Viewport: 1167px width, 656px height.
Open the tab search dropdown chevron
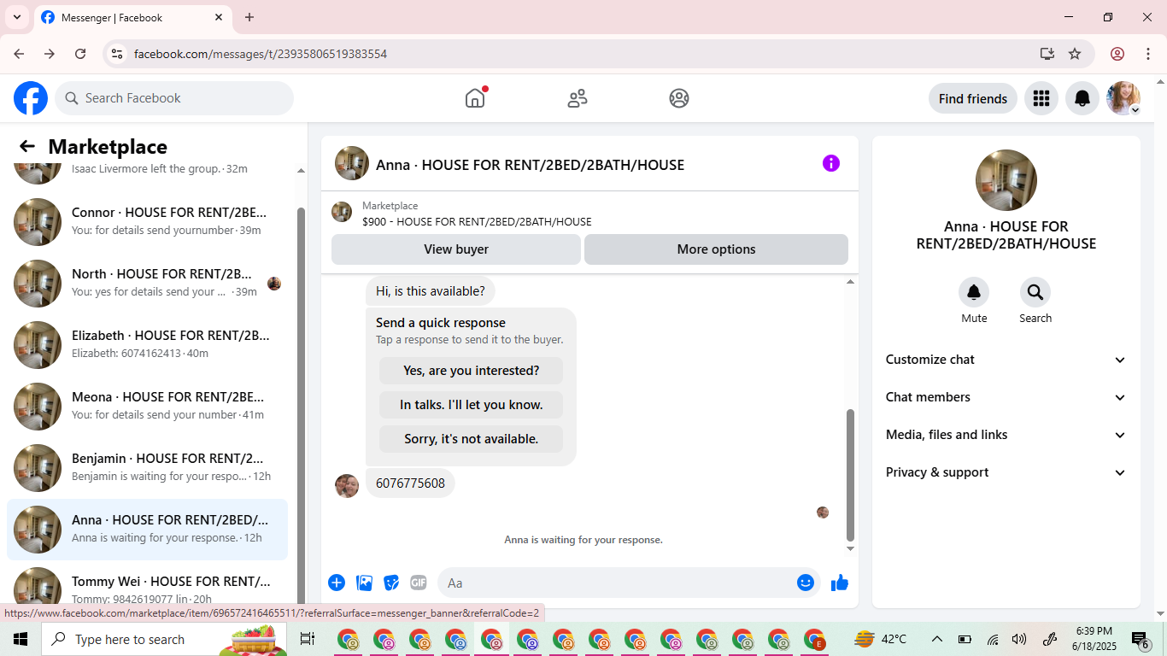click(x=17, y=17)
